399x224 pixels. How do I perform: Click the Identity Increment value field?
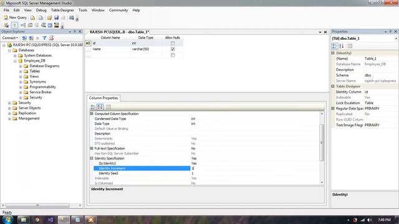255,169
